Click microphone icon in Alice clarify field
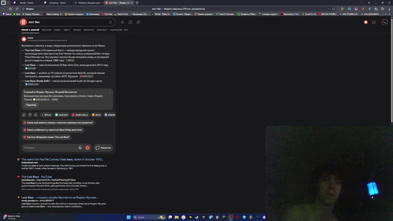This screenshot has height=221, width=393. click(x=80, y=148)
